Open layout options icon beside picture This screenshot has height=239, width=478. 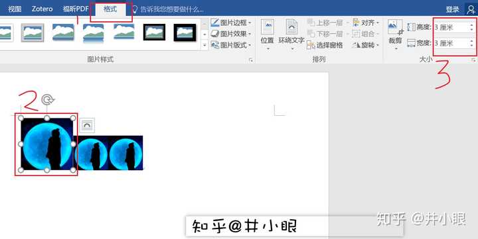point(87,125)
